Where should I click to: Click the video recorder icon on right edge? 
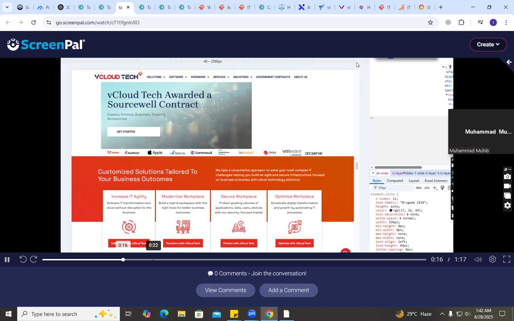pyautogui.click(x=507, y=186)
